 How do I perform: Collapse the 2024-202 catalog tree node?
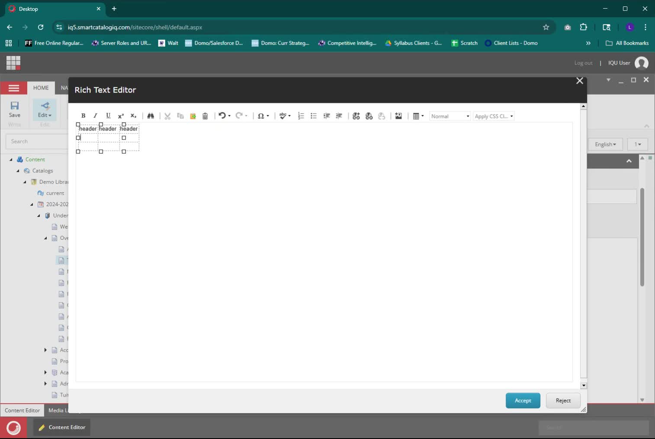point(32,204)
